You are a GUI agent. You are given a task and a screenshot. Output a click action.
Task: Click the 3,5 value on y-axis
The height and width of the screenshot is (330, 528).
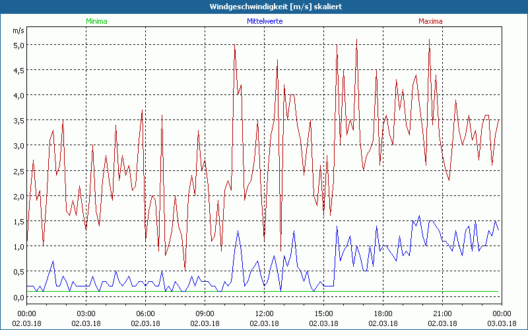17,121
